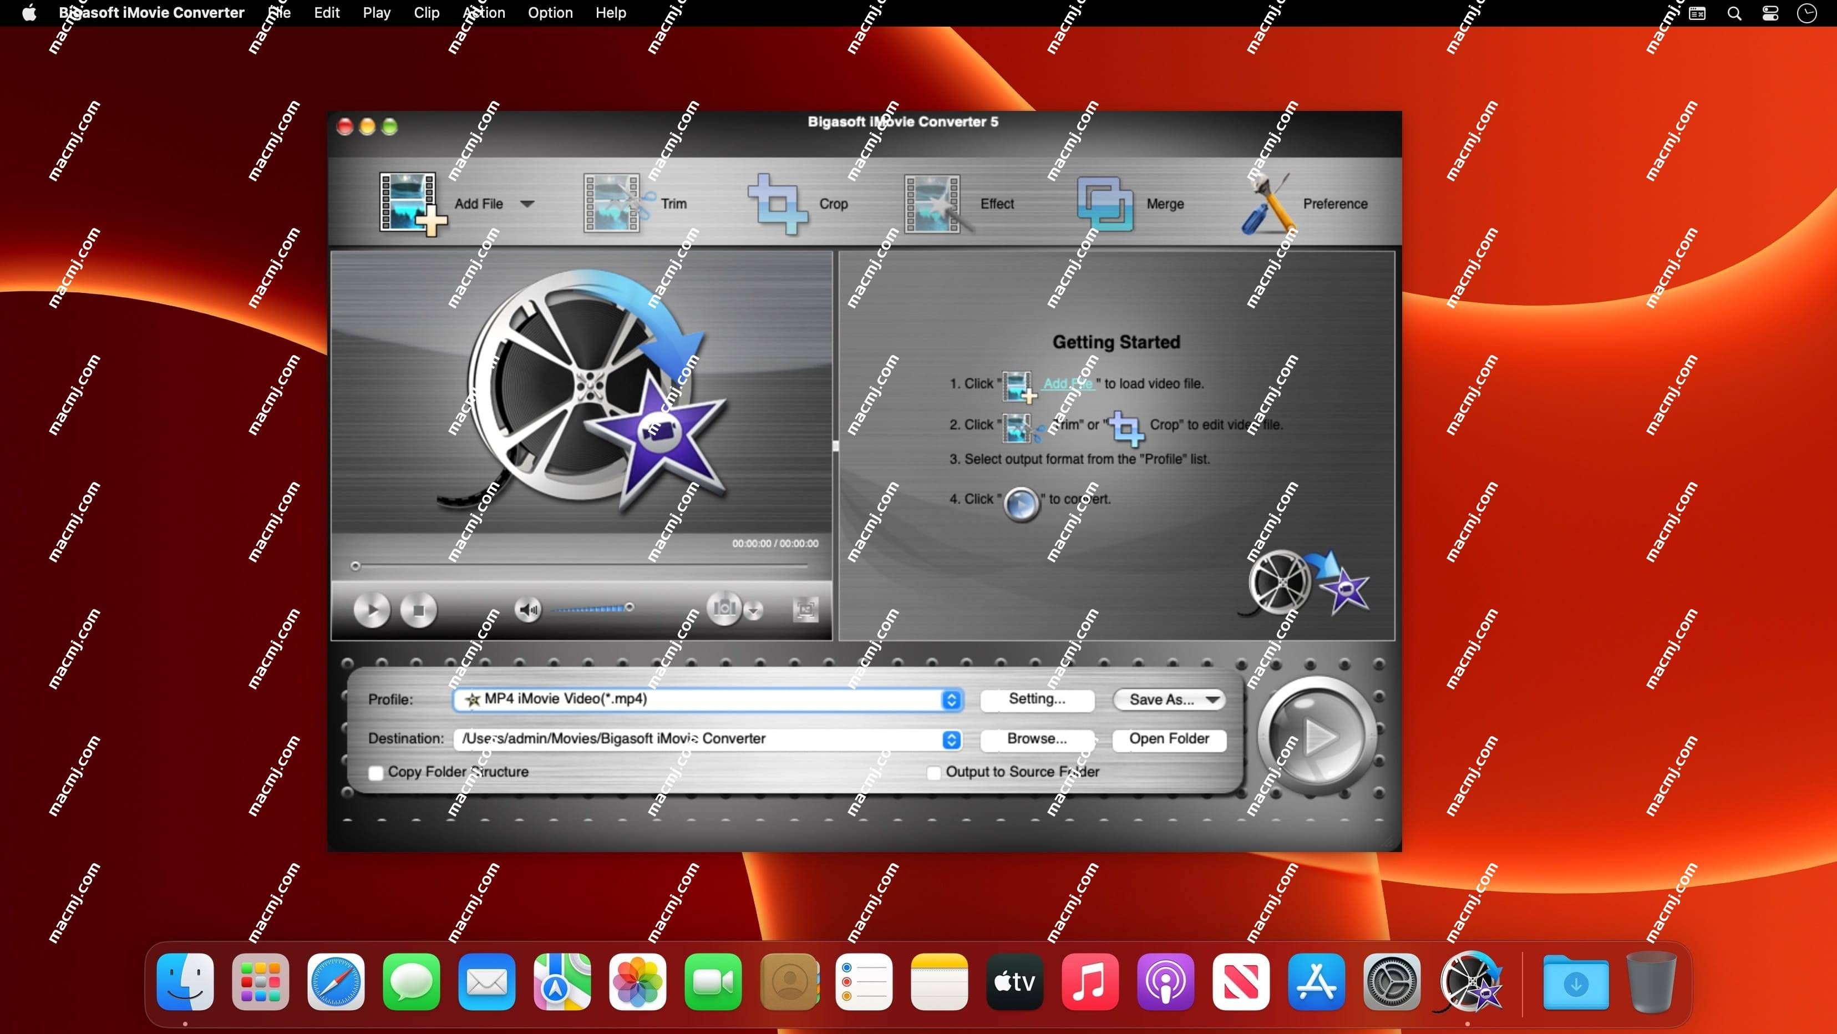Open the Action menu

point(484,13)
